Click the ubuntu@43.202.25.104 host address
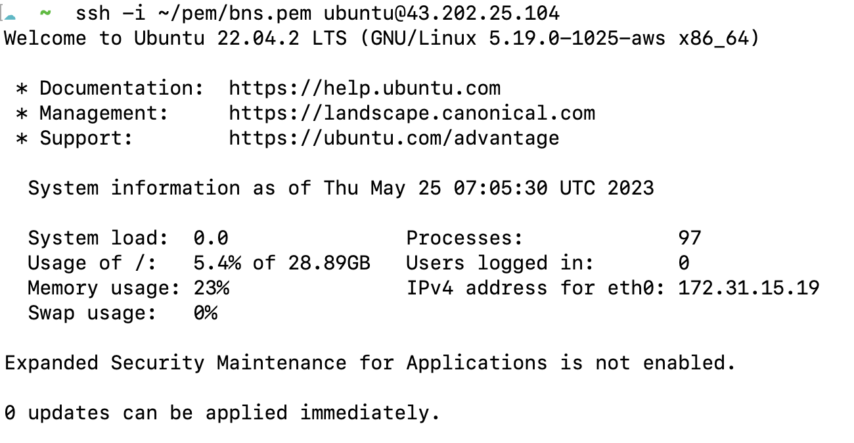The image size is (854, 443). [x=442, y=13]
